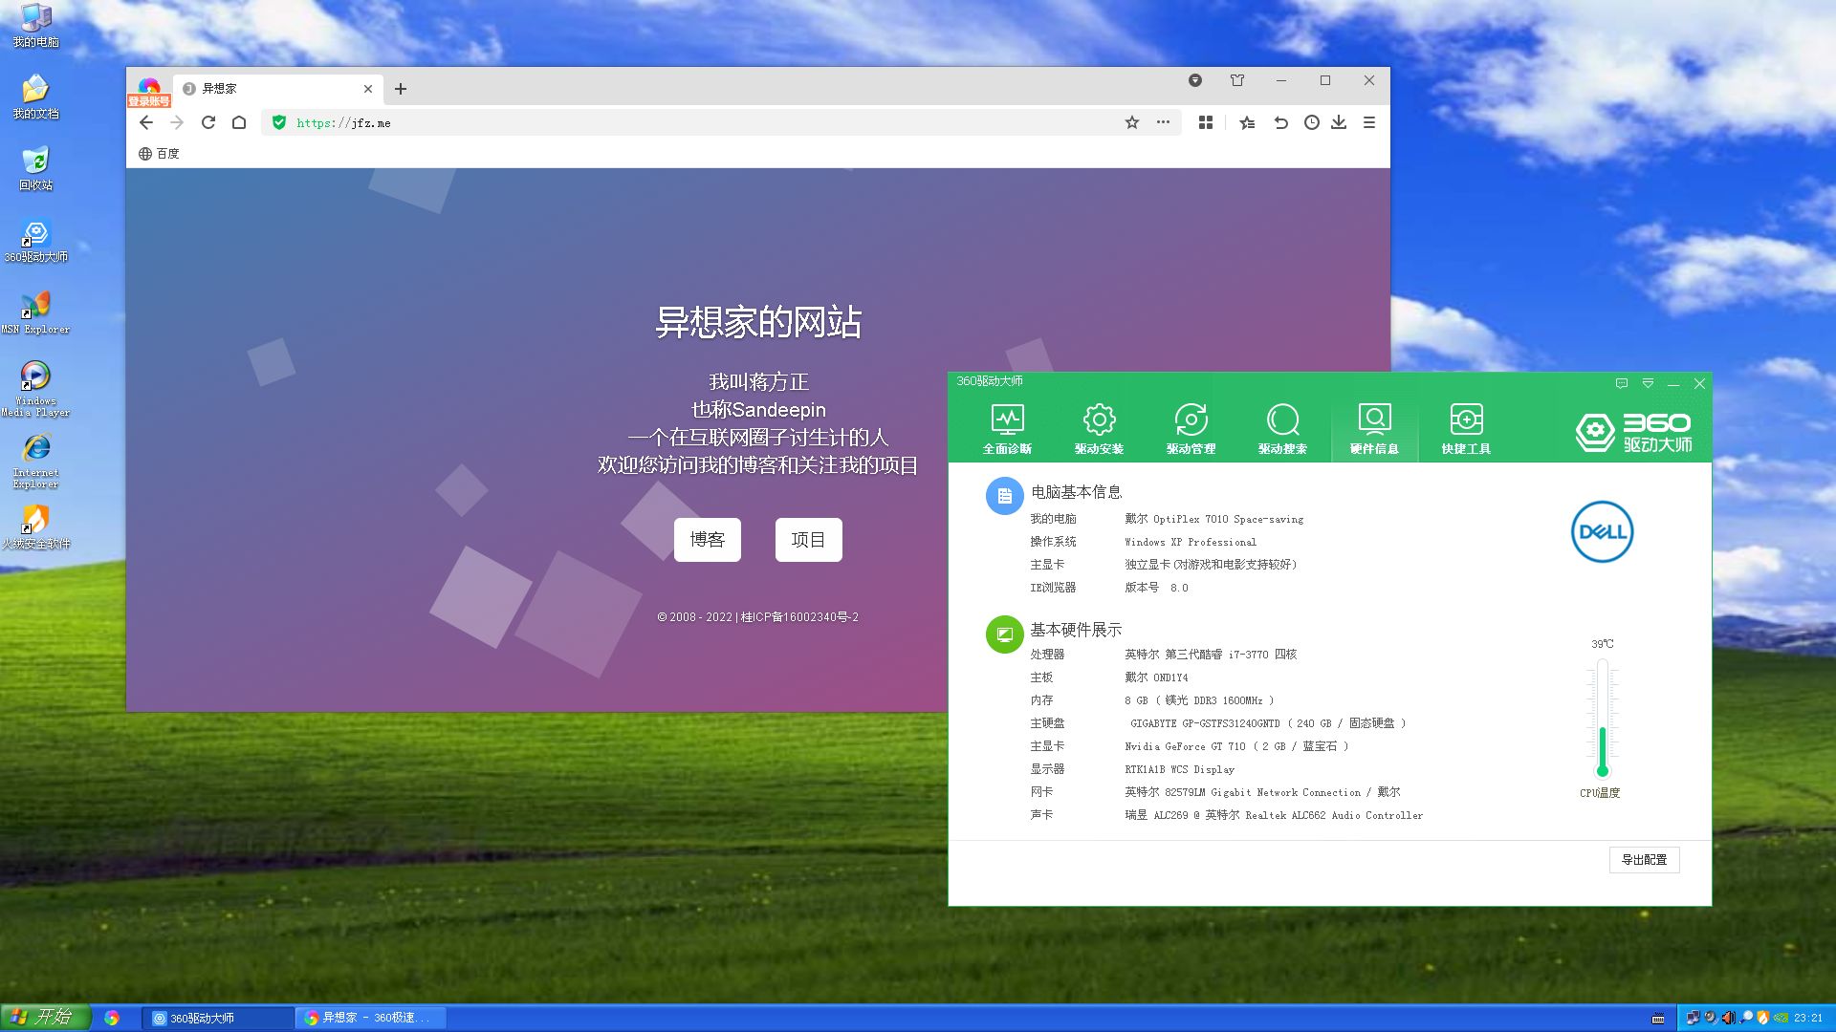
Task: Select the 驱动管理 driver management icon
Action: [x=1191, y=427]
